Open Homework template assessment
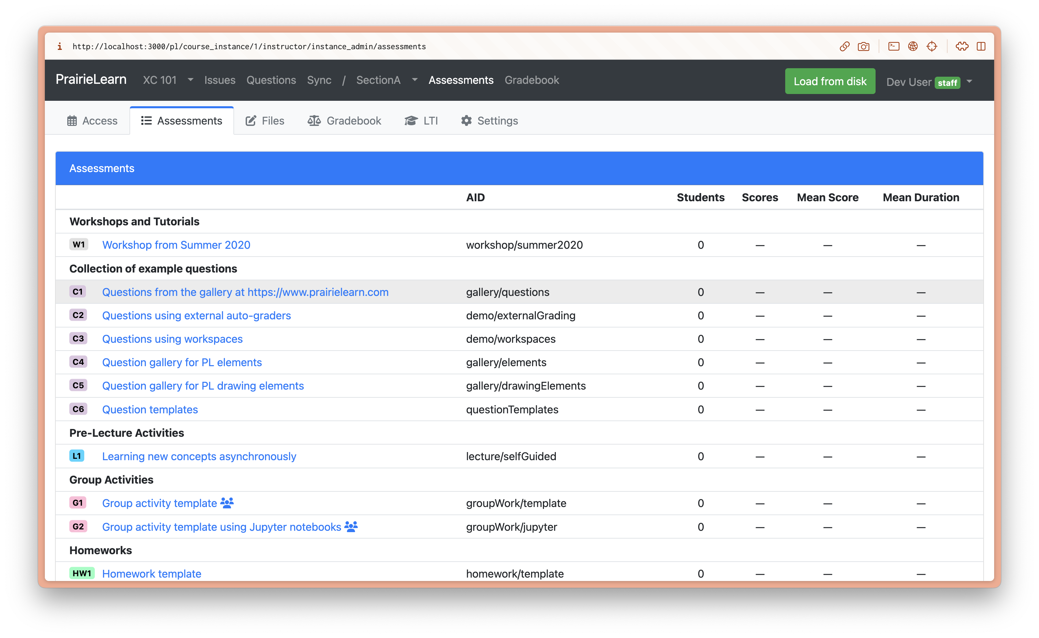Screen dimensions: 1039x638 [x=152, y=574]
